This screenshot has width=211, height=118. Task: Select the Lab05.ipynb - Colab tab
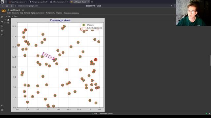point(80,2)
